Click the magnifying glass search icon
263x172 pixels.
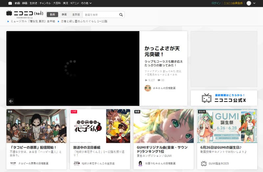click(121, 15)
